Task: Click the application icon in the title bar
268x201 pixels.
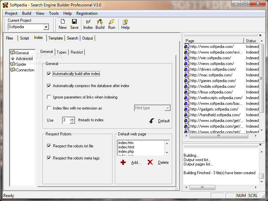Action: pos(5,5)
